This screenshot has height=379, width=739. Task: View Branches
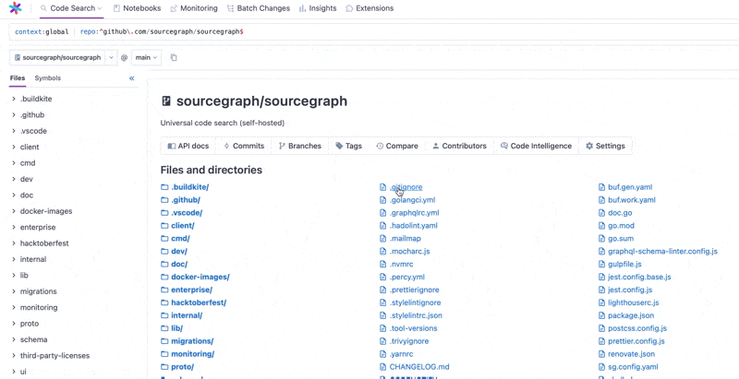pos(299,146)
